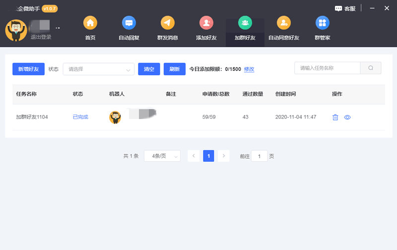Click the 群发消息 tab label
The height and width of the screenshot is (250, 397).
click(x=168, y=38)
